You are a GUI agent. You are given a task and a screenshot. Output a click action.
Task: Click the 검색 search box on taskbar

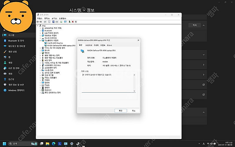(x=23, y=144)
